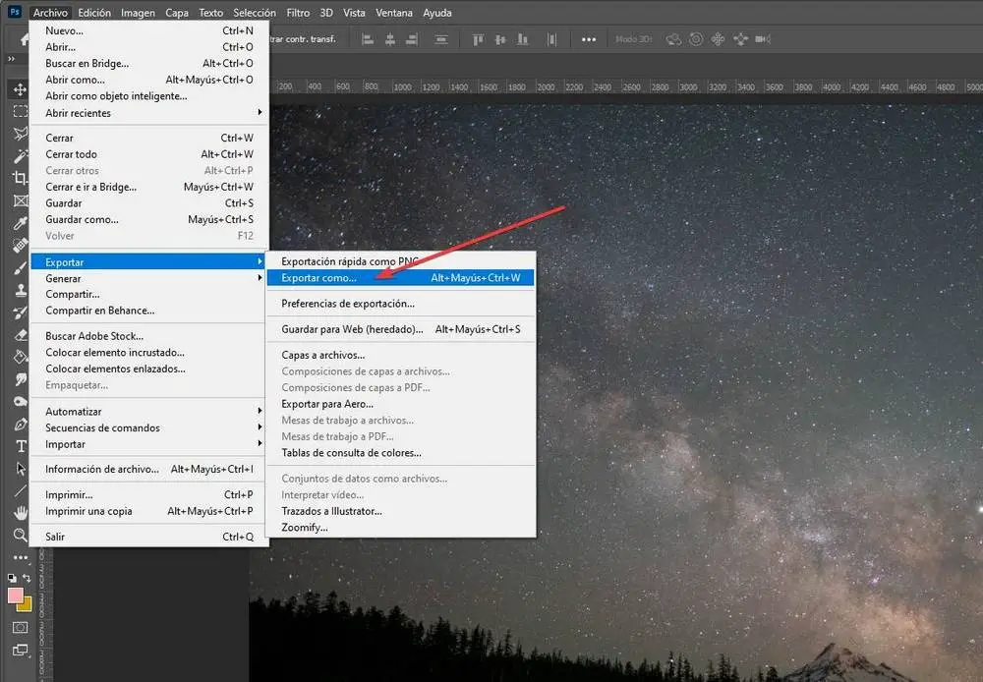Align right edges in options bar
This screenshot has height=682, width=983.
[x=412, y=39]
